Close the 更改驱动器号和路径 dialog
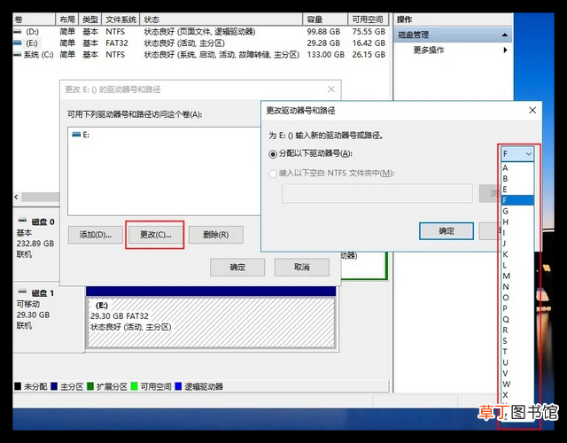Viewport: 567px width, 443px height. 532,110
